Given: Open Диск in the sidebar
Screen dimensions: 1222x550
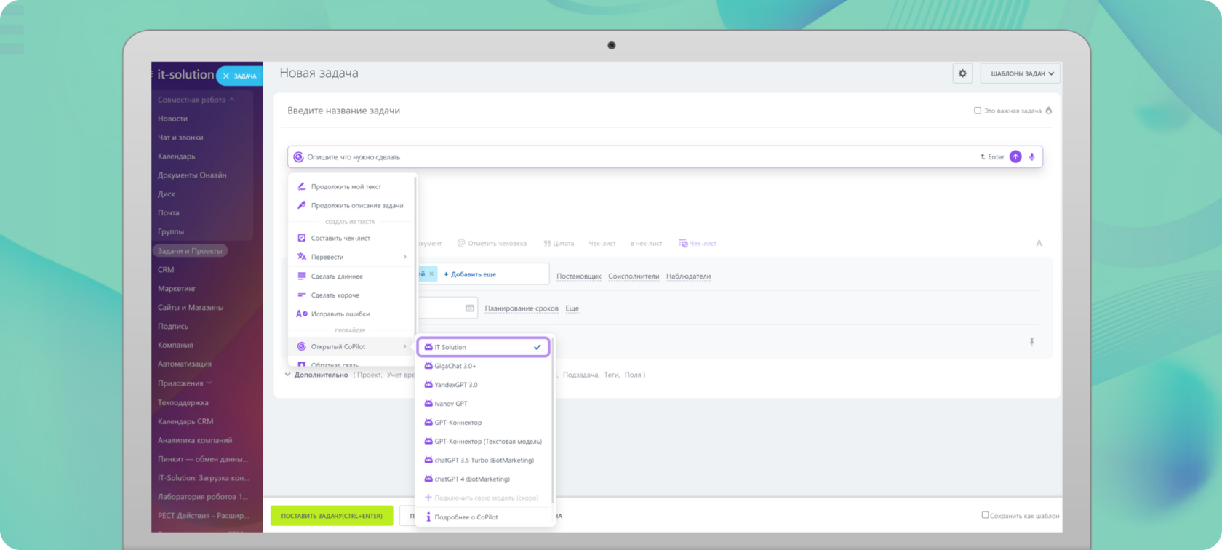Looking at the screenshot, I should click(x=167, y=194).
